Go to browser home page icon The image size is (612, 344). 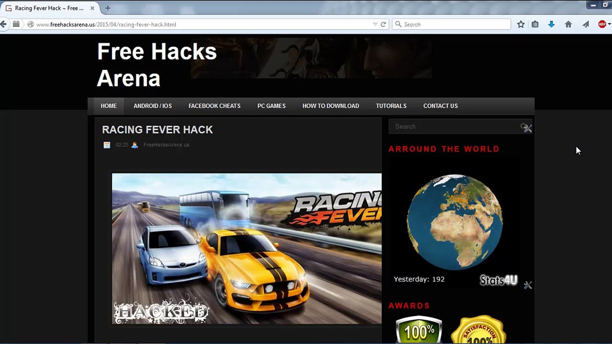(x=568, y=24)
